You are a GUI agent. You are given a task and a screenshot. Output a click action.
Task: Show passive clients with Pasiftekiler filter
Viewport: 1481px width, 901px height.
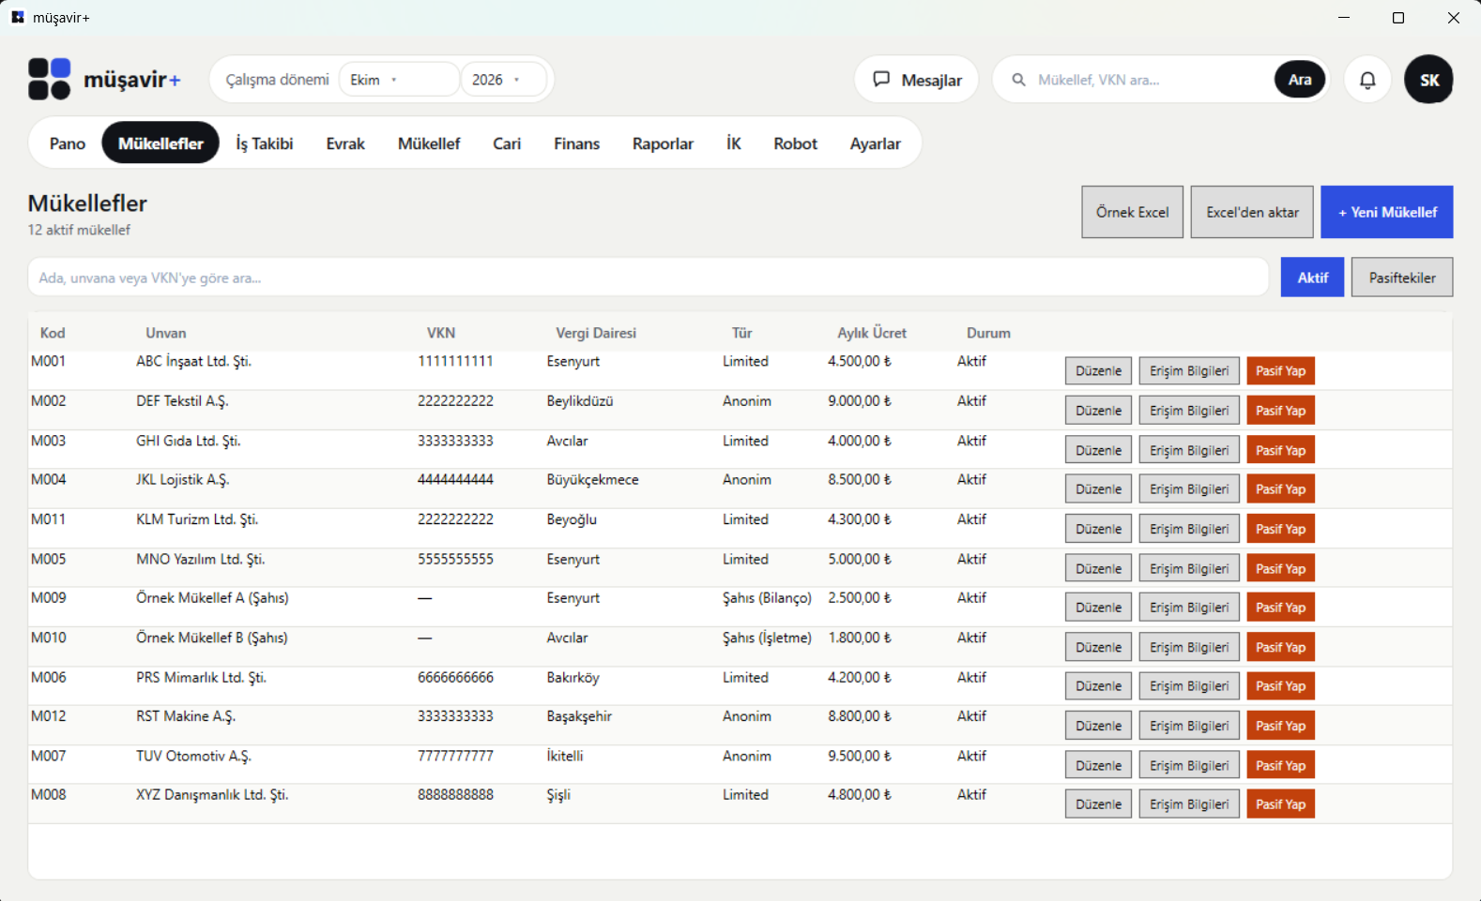tap(1402, 278)
